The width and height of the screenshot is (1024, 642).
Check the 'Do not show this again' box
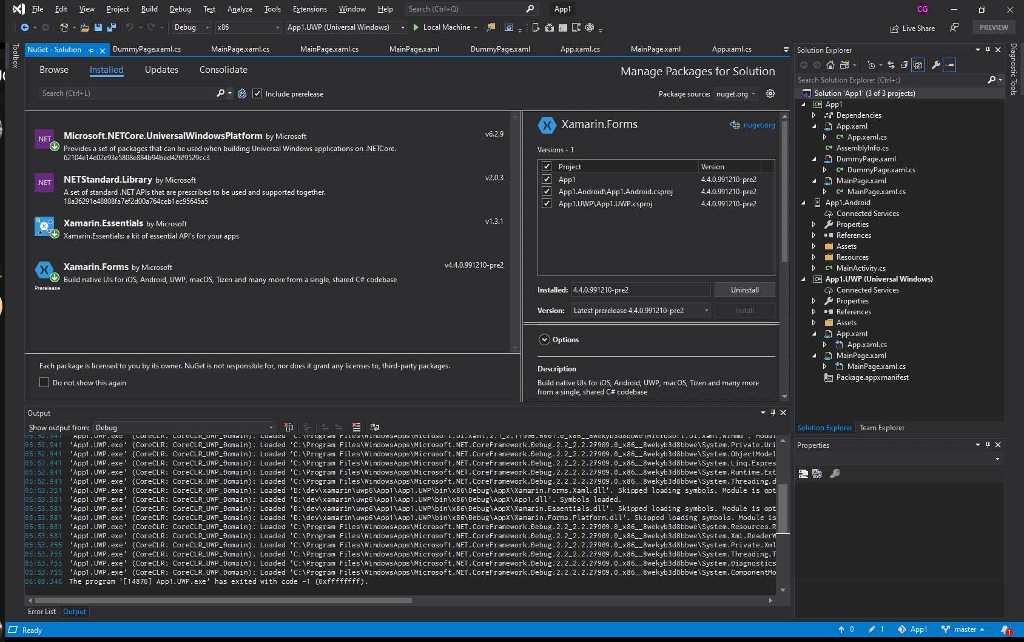[44, 382]
